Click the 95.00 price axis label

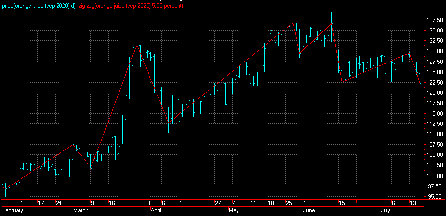[436, 197]
